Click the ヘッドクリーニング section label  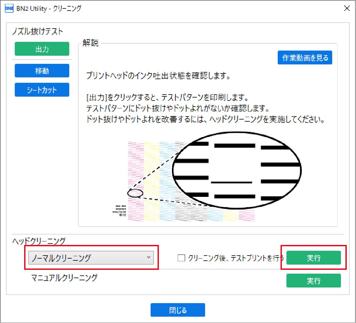39,241
